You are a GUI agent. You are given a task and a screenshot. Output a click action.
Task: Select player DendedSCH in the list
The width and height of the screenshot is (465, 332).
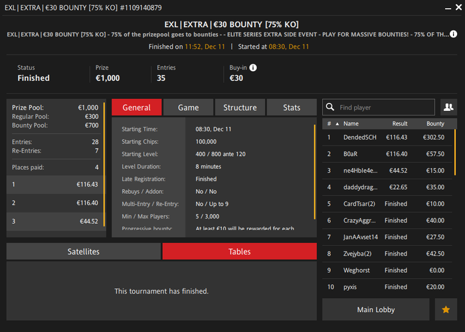tap(387, 137)
